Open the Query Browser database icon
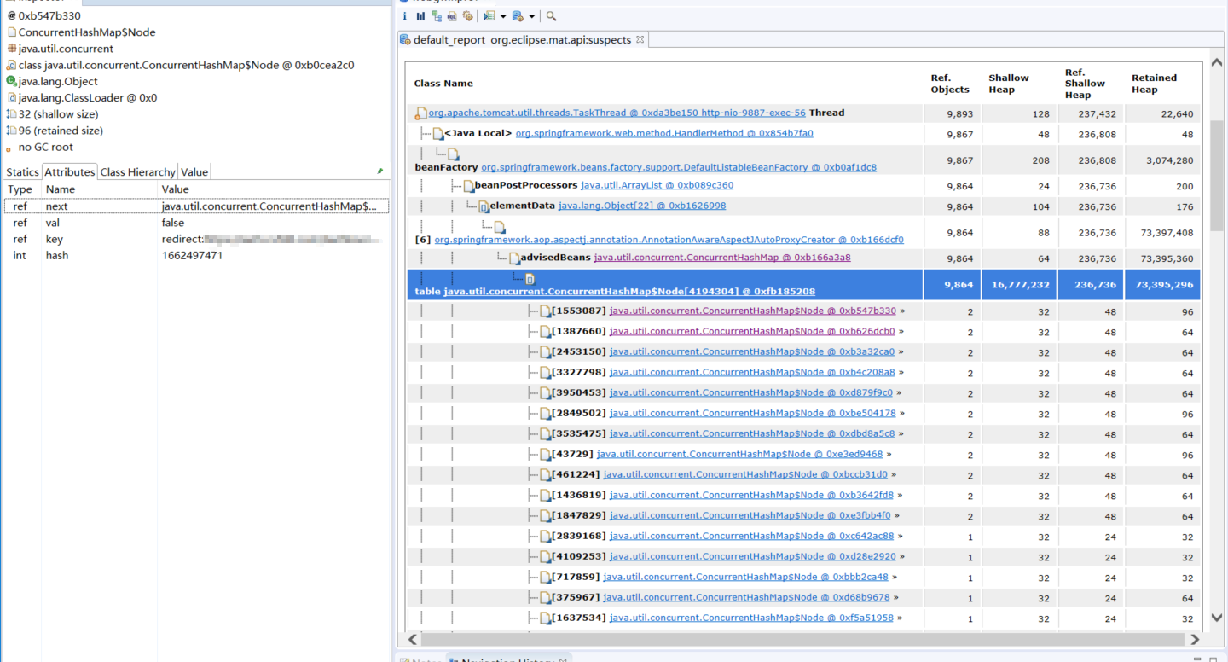The image size is (1228, 662). pyautogui.click(x=518, y=16)
